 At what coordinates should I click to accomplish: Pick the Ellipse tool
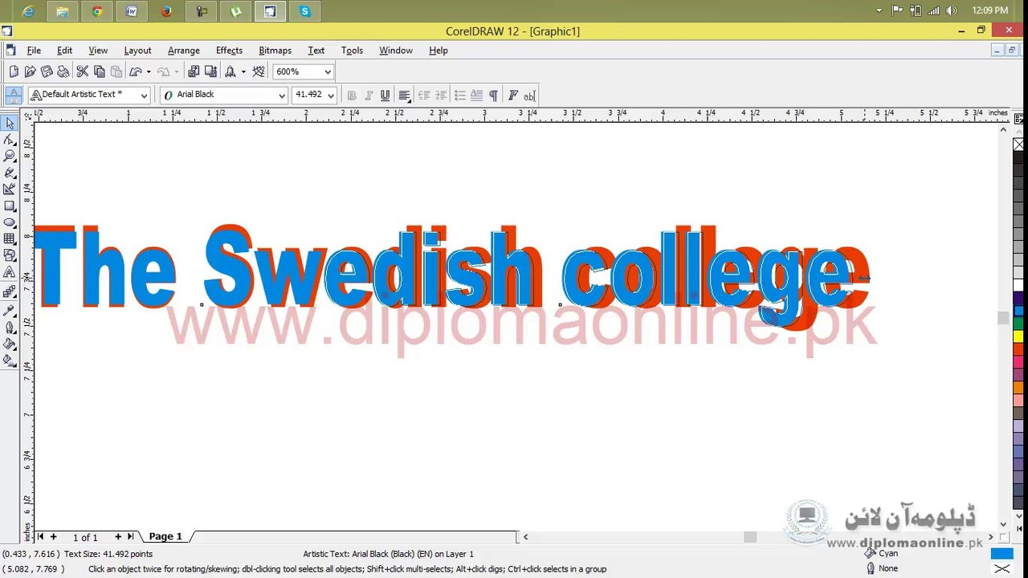(x=10, y=222)
